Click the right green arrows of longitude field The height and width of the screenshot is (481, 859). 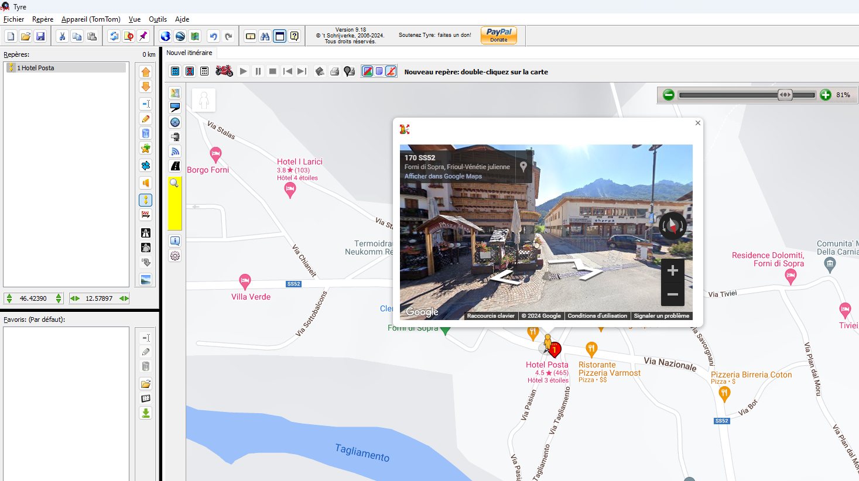click(x=124, y=298)
